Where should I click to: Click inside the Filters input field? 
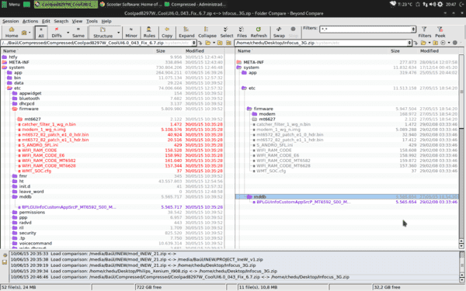365,29
